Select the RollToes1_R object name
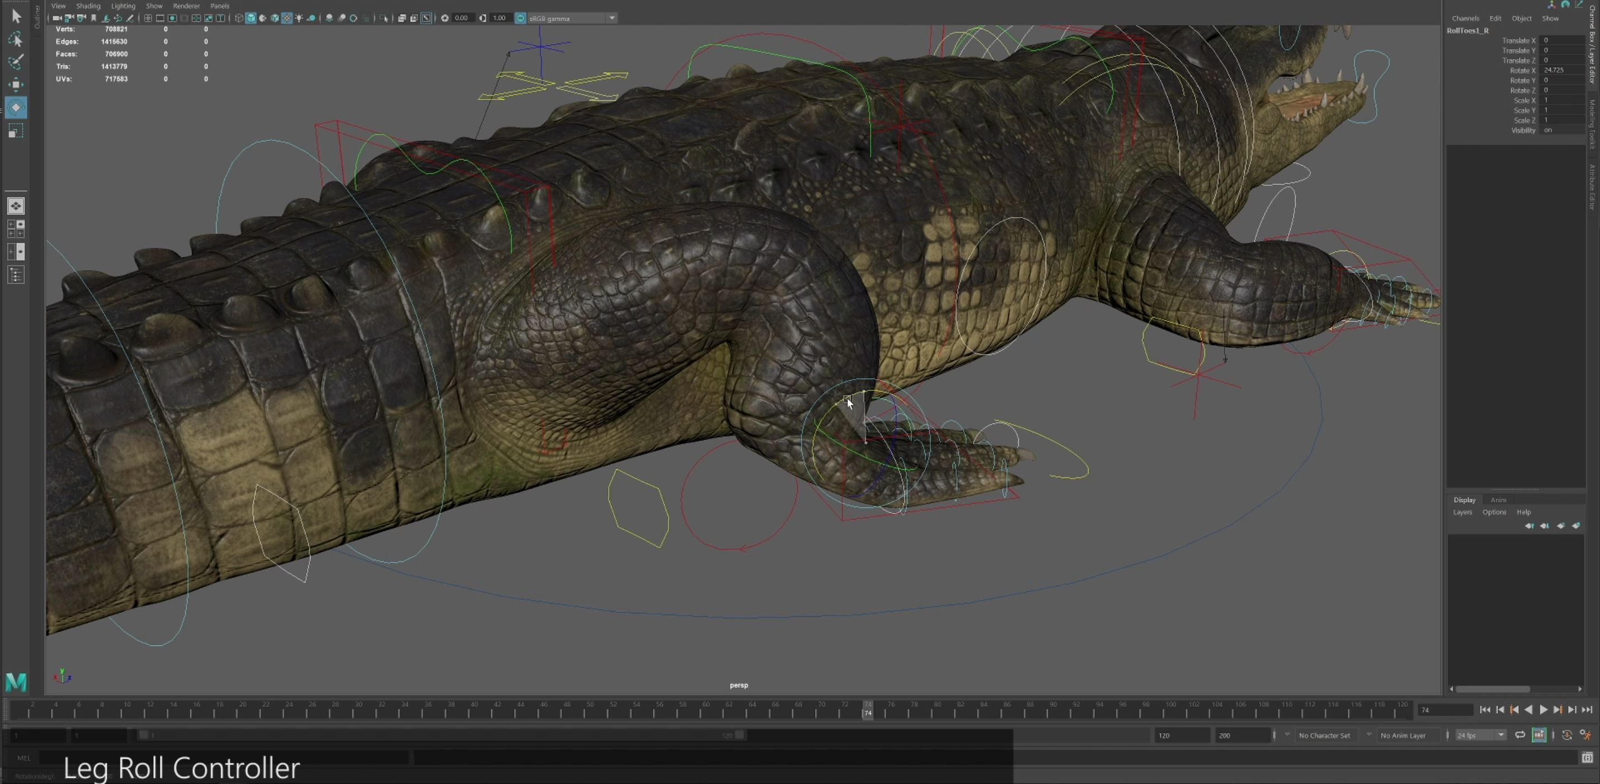Image resolution: width=1600 pixels, height=784 pixels. tap(1468, 30)
